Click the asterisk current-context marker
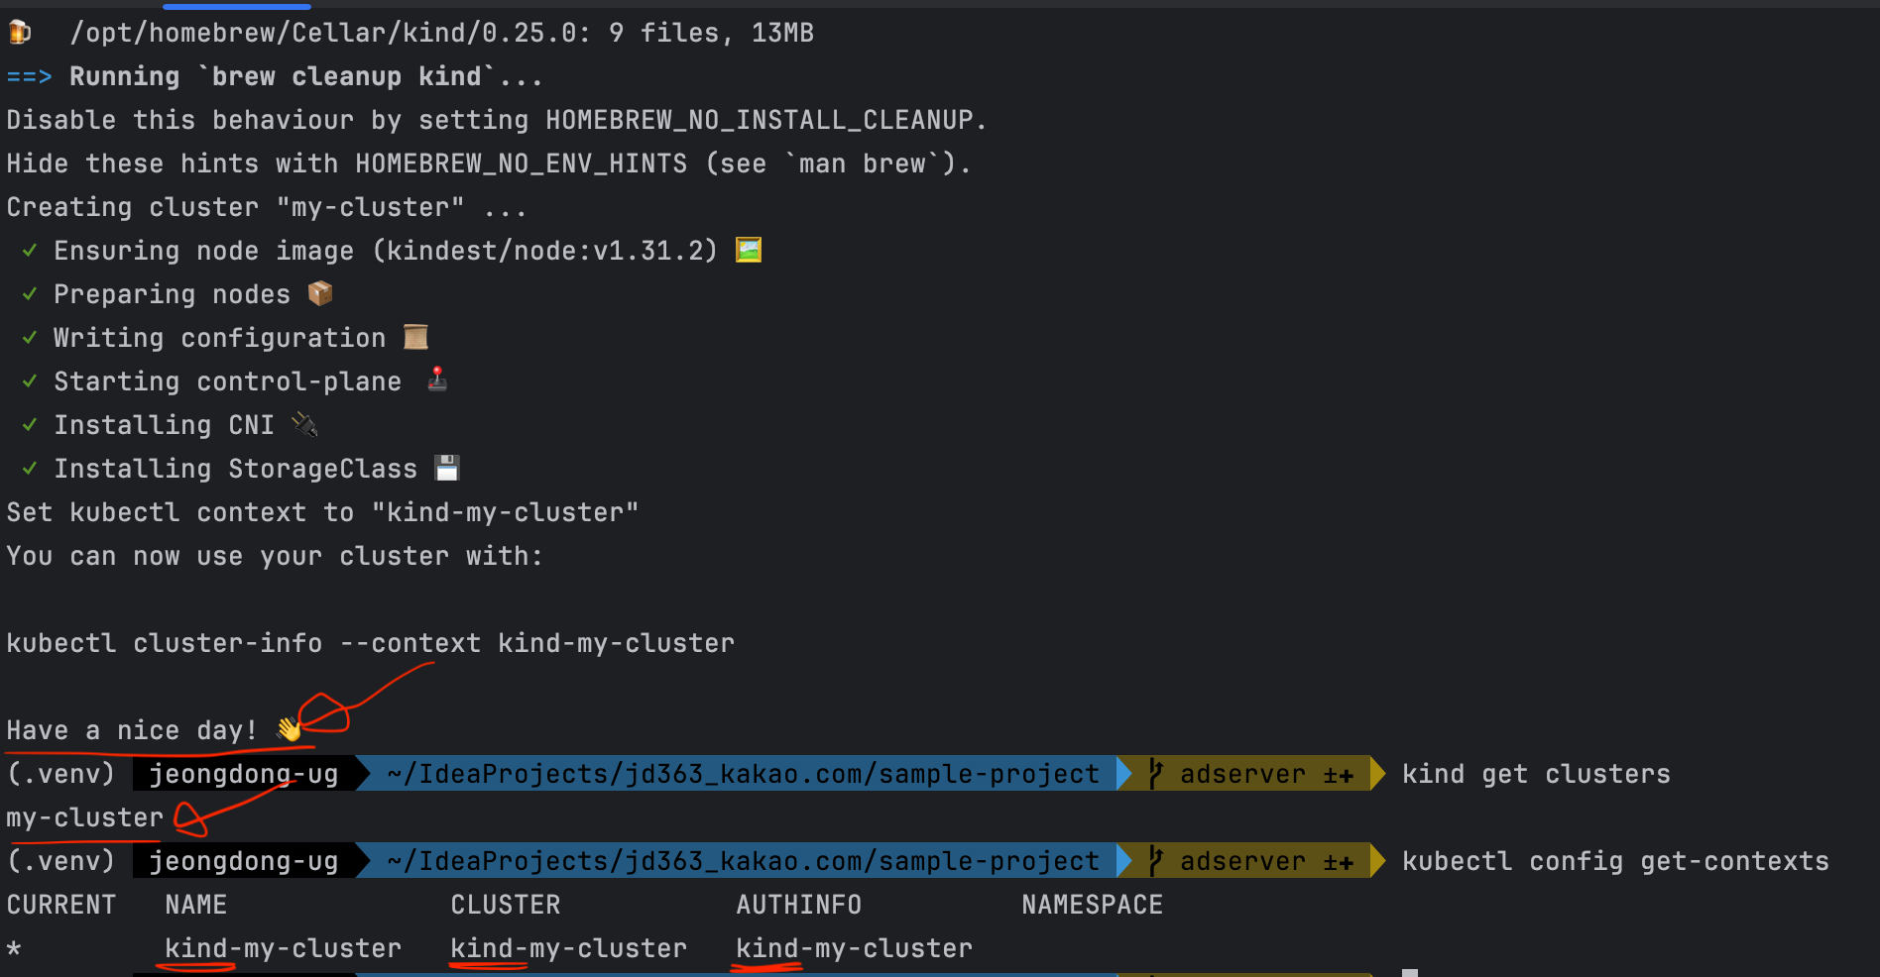The image size is (1880, 977). (x=14, y=949)
